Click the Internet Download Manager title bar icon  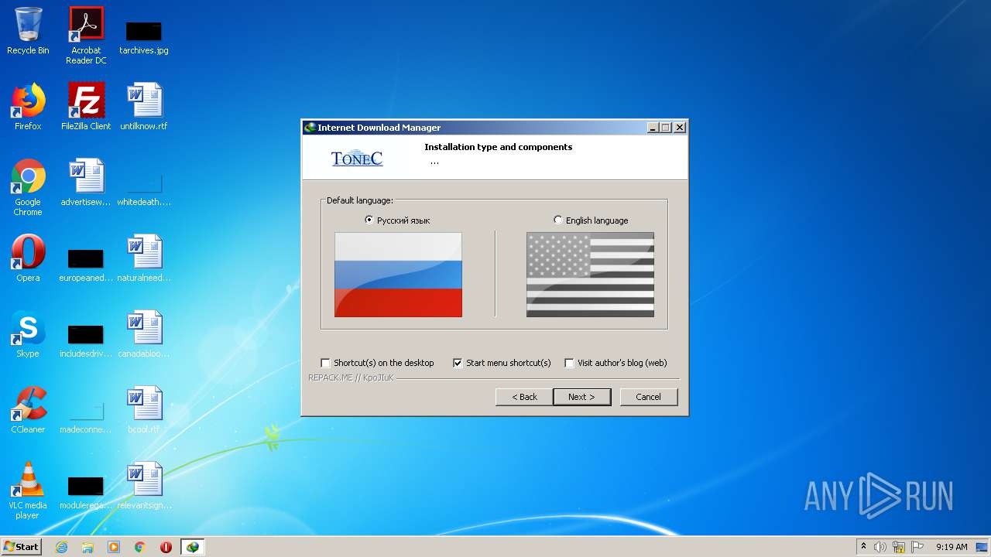coord(310,128)
